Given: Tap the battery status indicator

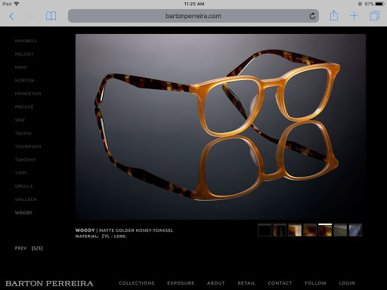Looking at the screenshot, I should pyautogui.click(x=379, y=4).
